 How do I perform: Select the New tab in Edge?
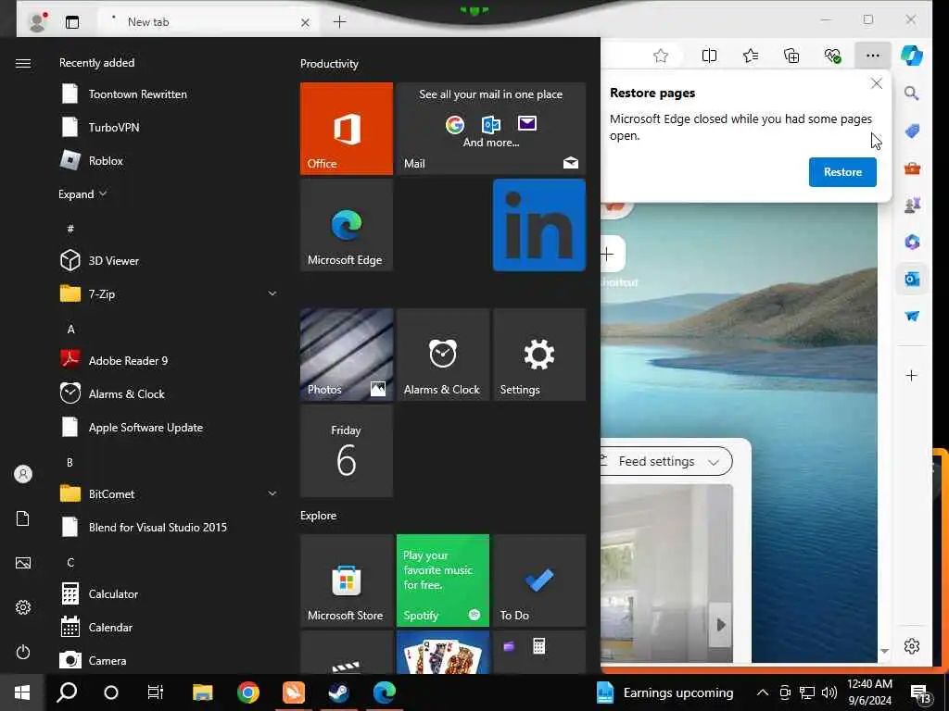(x=209, y=22)
